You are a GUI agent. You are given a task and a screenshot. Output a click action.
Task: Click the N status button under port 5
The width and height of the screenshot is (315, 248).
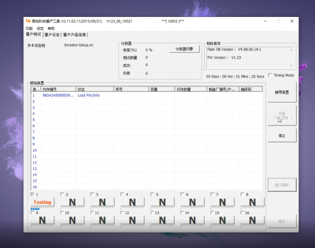163,202
